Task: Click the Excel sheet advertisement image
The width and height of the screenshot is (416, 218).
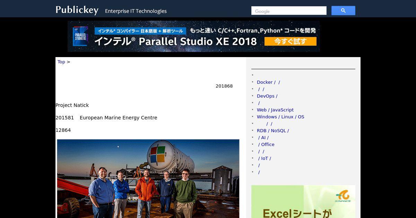Action: [x=303, y=202]
